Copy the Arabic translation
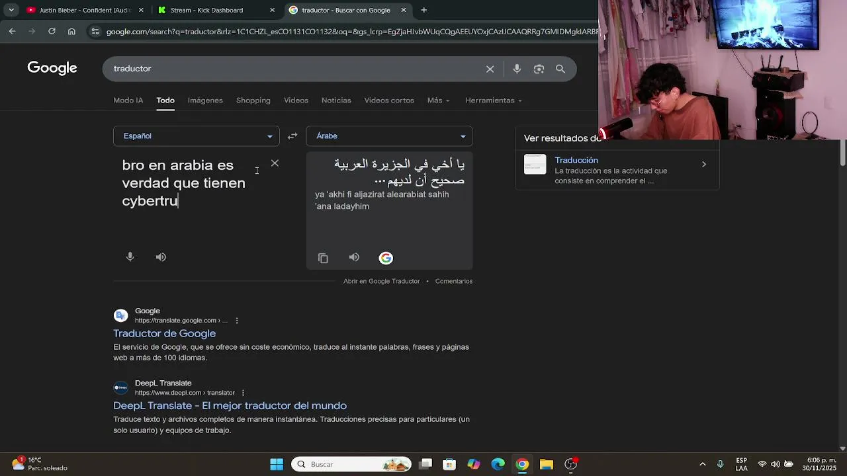 [323, 258]
